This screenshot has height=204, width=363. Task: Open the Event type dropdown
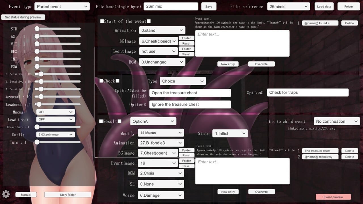coord(62,7)
